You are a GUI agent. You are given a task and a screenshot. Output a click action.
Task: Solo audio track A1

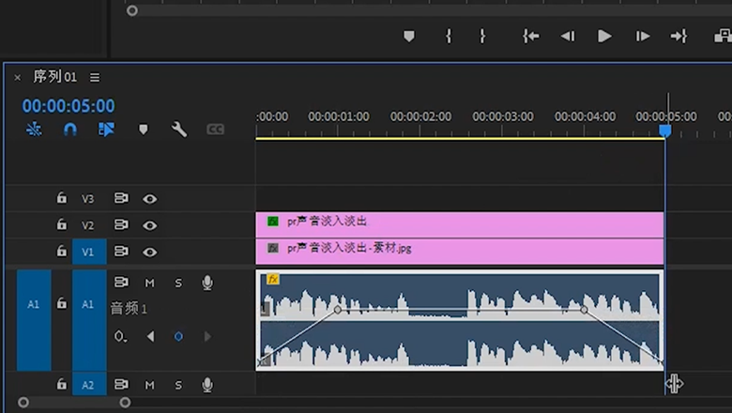(x=178, y=283)
